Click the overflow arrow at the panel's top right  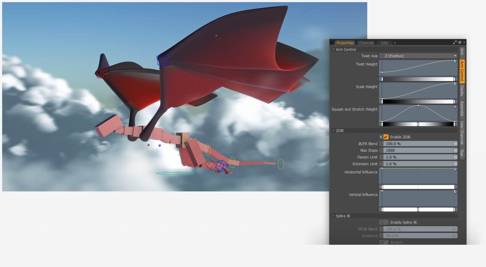coord(464,42)
